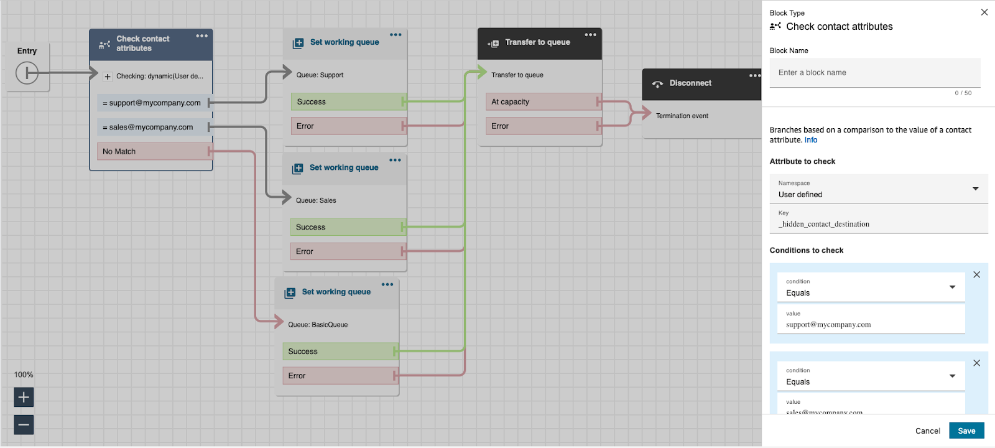Open options menu of Set working queue Support block
This screenshot has height=448, width=995.
[x=396, y=35]
